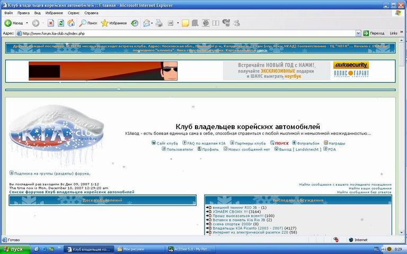Viewport: 407px width, 254px height.
Task: Open Избранное favorites star in toolbar
Action: (114, 23)
